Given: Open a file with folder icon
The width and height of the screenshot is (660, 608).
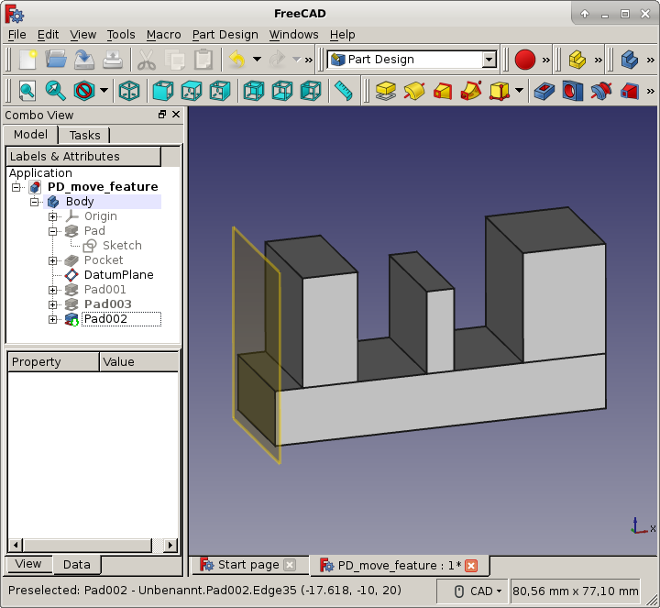Looking at the screenshot, I should (x=56, y=60).
